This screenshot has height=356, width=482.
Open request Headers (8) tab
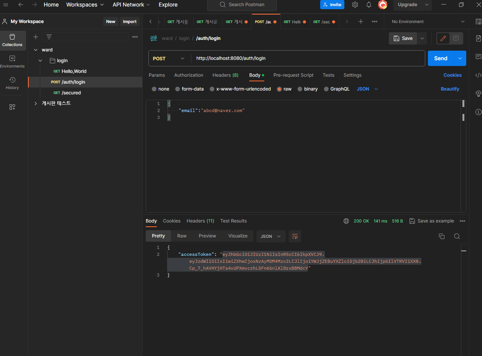pyautogui.click(x=225, y=75)
